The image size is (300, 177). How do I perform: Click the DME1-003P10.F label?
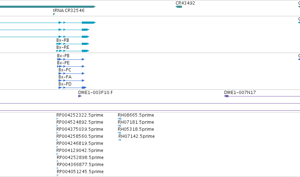(x=96, y=93)
